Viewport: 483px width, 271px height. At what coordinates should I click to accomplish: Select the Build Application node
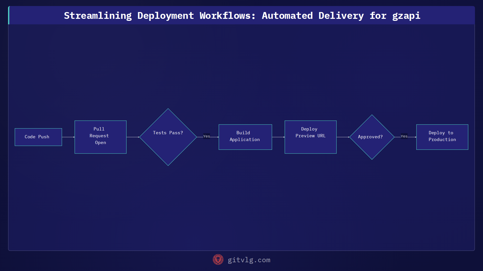click(245, 137)
